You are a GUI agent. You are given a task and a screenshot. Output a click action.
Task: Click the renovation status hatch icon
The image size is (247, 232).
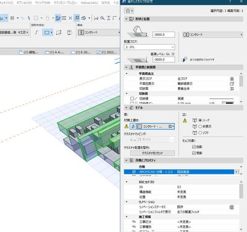tap(232, 207)
